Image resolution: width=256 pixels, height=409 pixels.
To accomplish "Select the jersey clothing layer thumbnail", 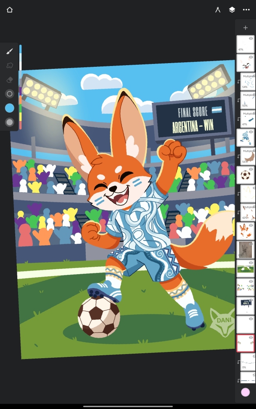I will pyautogui.click(x=245, y=137).
